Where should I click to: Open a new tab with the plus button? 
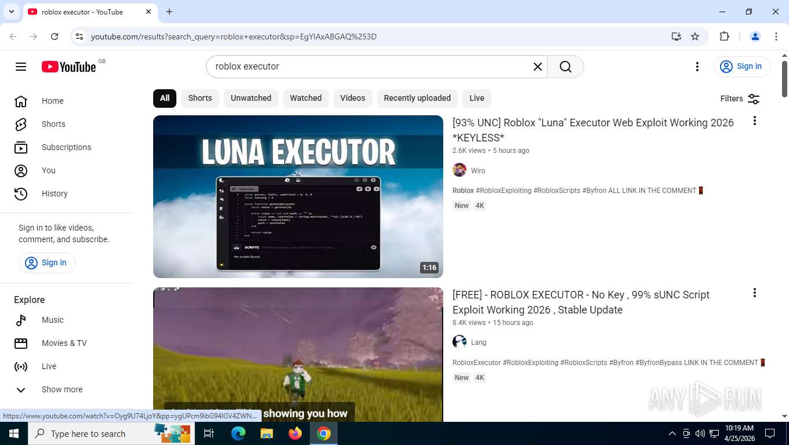(x=169, y=12)
